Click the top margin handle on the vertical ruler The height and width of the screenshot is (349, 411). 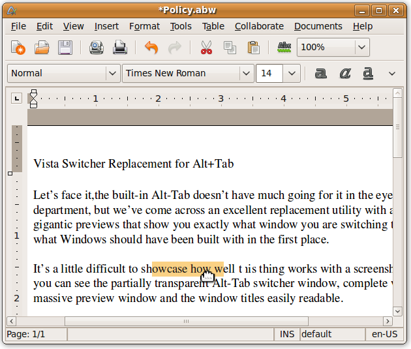pyautogui.click(x=10, y=174)
